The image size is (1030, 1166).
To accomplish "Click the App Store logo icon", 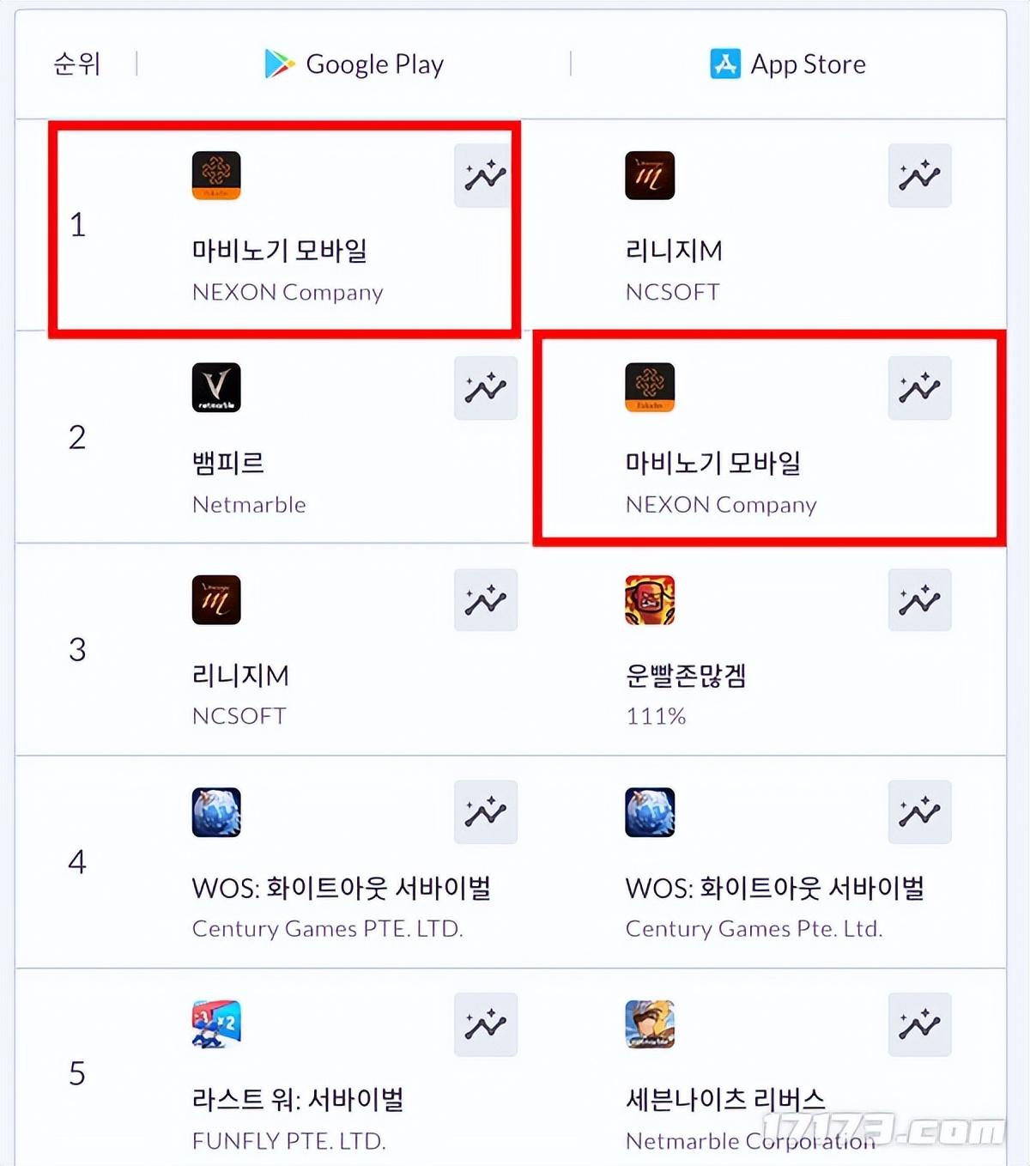I will [x=725, y=64].
